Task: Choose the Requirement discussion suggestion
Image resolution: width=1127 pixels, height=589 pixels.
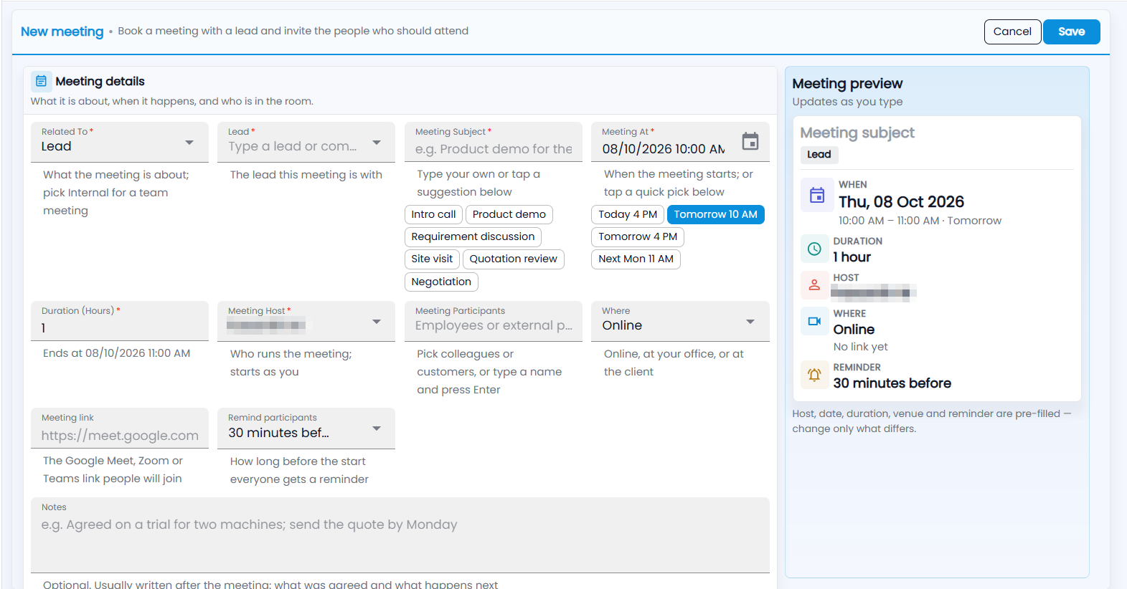Action: pyautogui.click(x=473, y=236)
